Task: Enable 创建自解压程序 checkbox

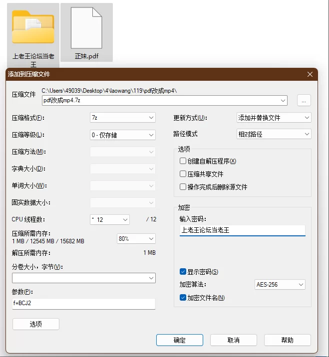Action: (183, 161)
